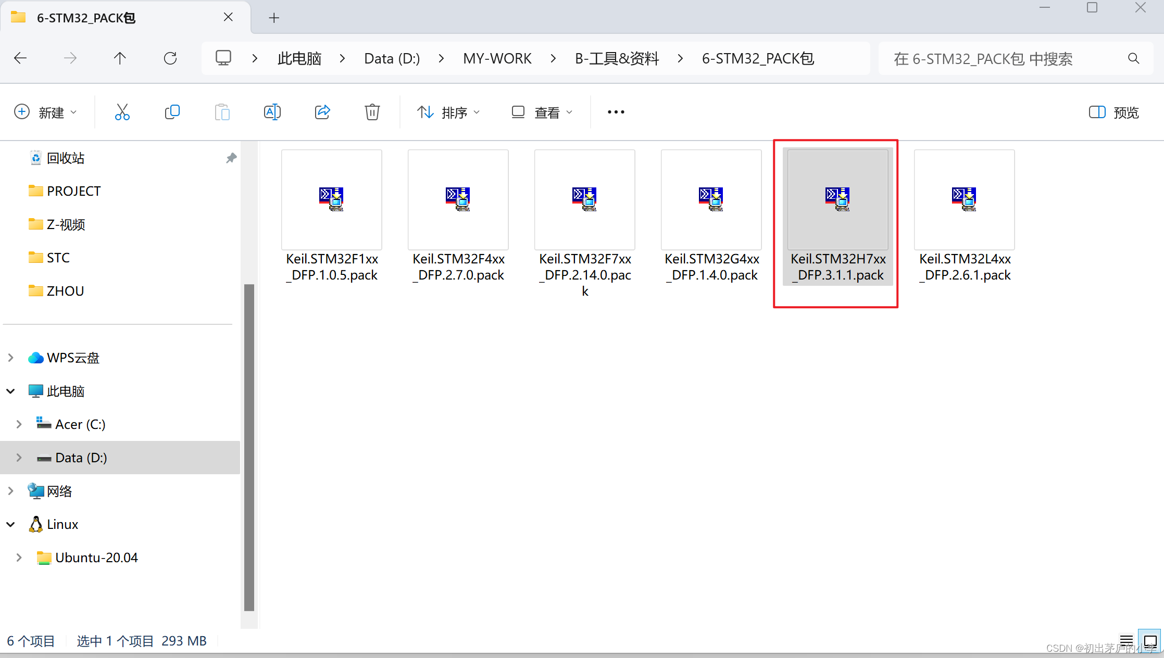
Task: Navigate to B-工具&资料 in breadcrumb
Action: click(x=617, y=58)
